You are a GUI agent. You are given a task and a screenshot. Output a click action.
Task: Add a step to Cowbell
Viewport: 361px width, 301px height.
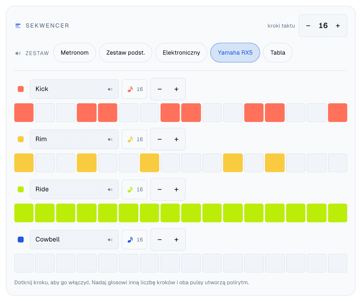(177, 240)
